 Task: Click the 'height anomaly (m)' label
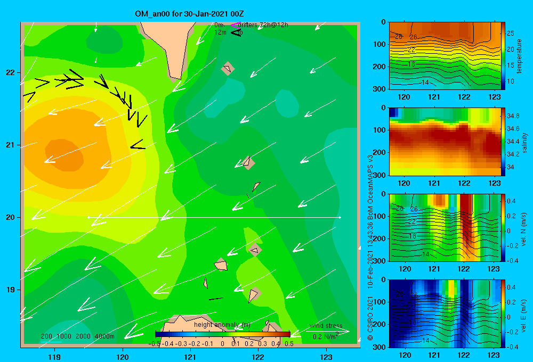222,325
